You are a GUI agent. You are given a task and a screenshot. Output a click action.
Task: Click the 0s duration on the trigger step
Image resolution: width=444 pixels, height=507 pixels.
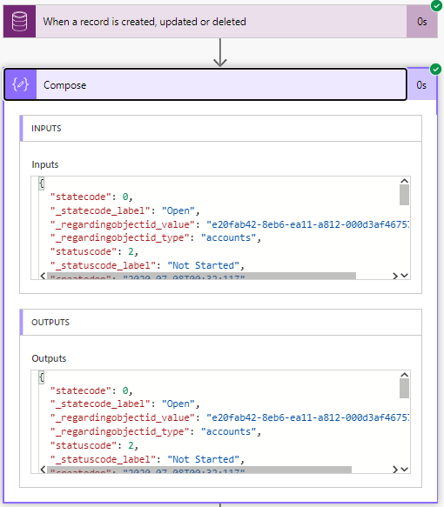(421, 22)
